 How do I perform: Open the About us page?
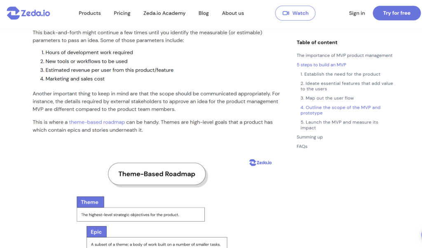point(233,13)
